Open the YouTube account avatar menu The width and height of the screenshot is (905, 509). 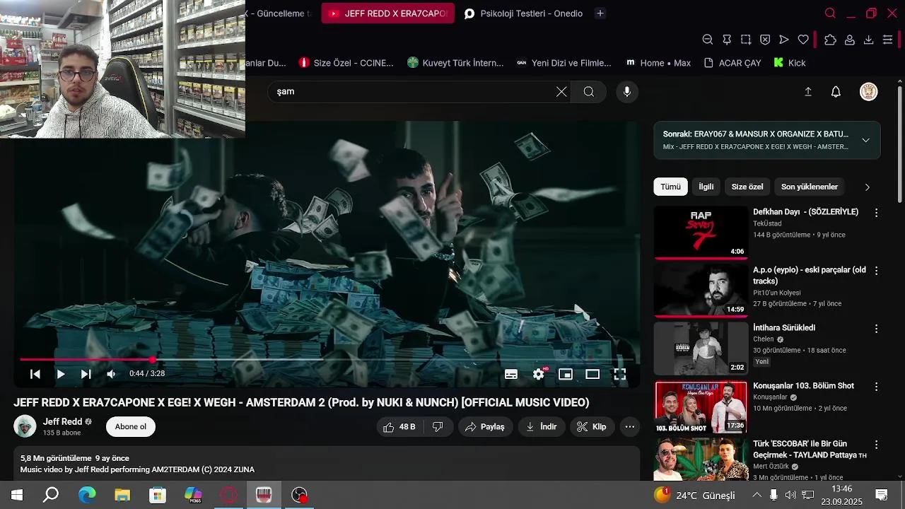(868, 92)
